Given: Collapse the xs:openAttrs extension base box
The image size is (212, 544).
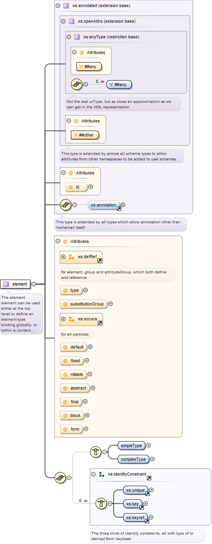Looking at the screenshot, I should 63,22.
